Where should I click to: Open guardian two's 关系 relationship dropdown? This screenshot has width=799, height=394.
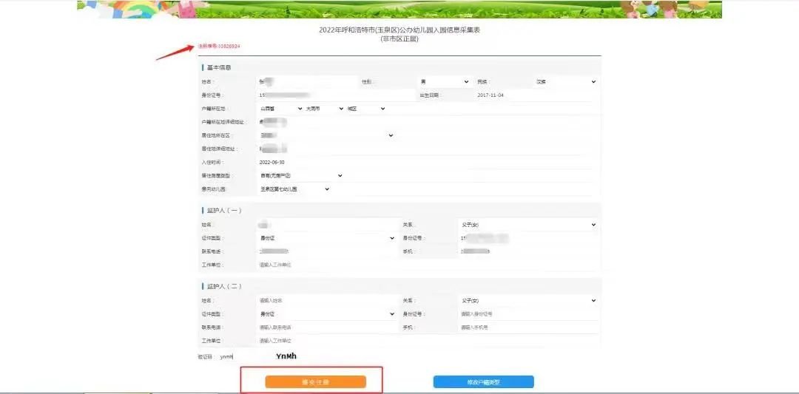click(x=527, y=301)
